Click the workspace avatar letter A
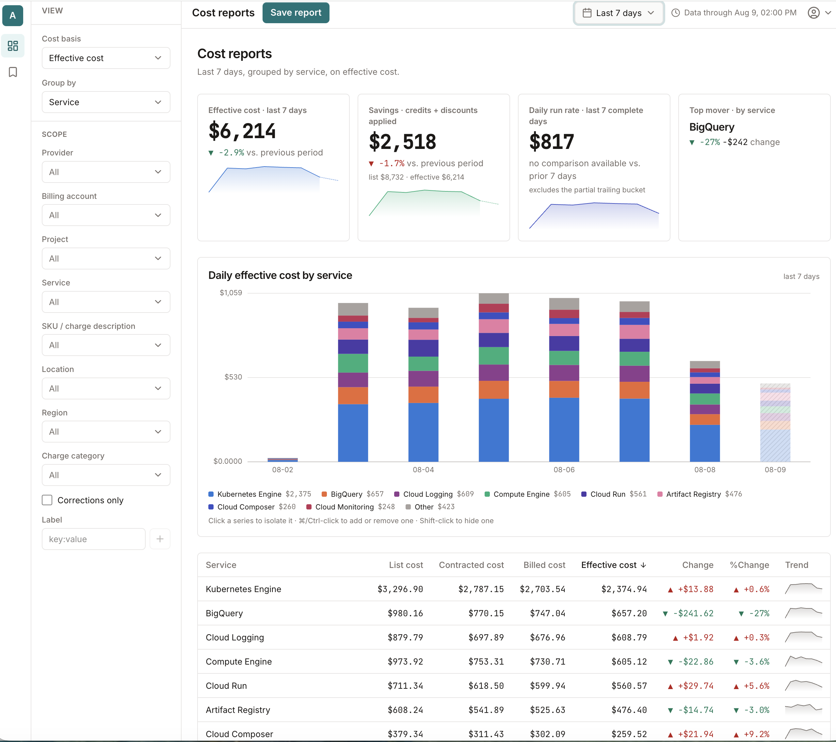Viewport: 836px width, 742px height. pos(13,16)
